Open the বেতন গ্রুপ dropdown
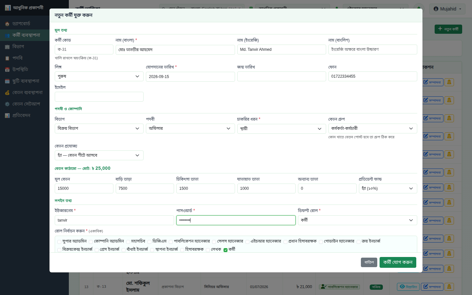This screenshot has height=295, width=472. [373, 128]
